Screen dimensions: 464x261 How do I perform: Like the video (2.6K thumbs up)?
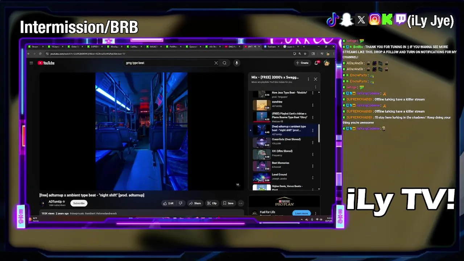(169, 203)
